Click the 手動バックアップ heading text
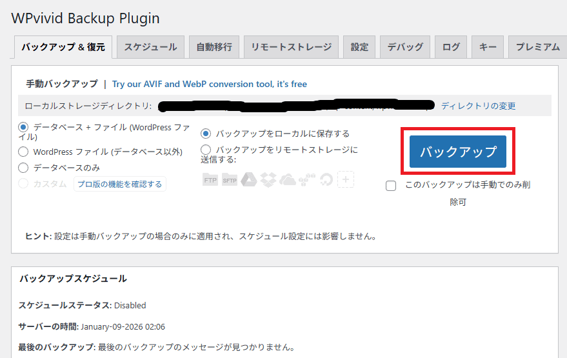Viewport: 567px width, 358px height. click(62, 84)
